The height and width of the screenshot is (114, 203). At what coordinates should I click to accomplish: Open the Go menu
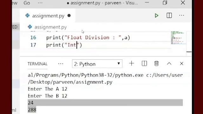coord(27,3)
